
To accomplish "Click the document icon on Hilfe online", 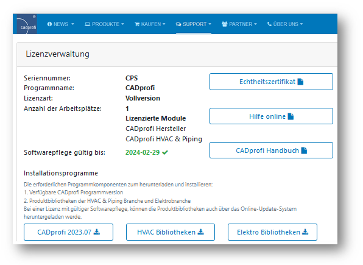I will [x=291, y=116].
